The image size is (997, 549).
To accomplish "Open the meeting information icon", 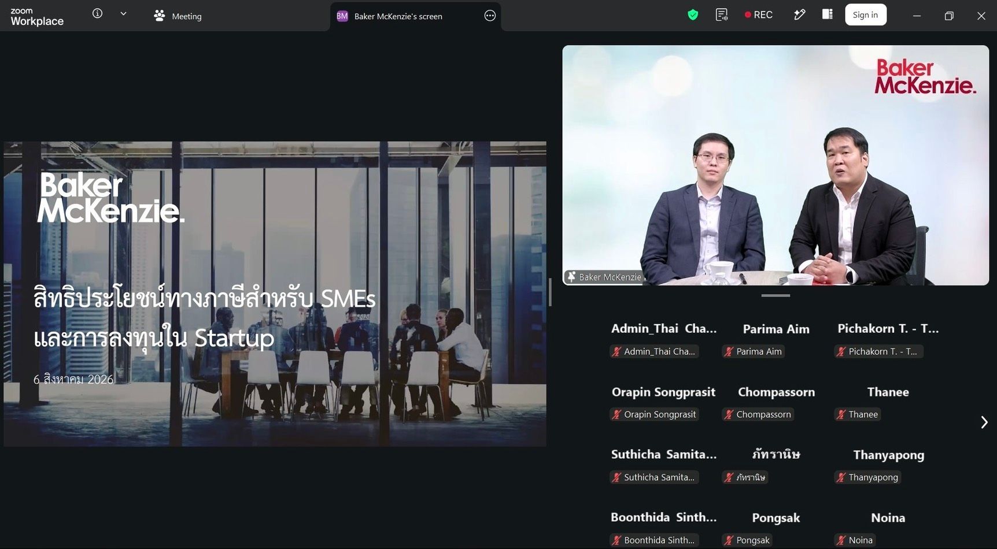I will pyautogui.click(x=97, y=13).
